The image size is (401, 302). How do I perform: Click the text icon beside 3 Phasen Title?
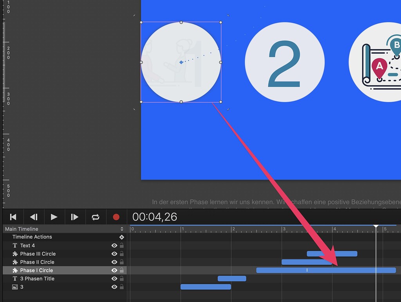(x=15, y=278)
